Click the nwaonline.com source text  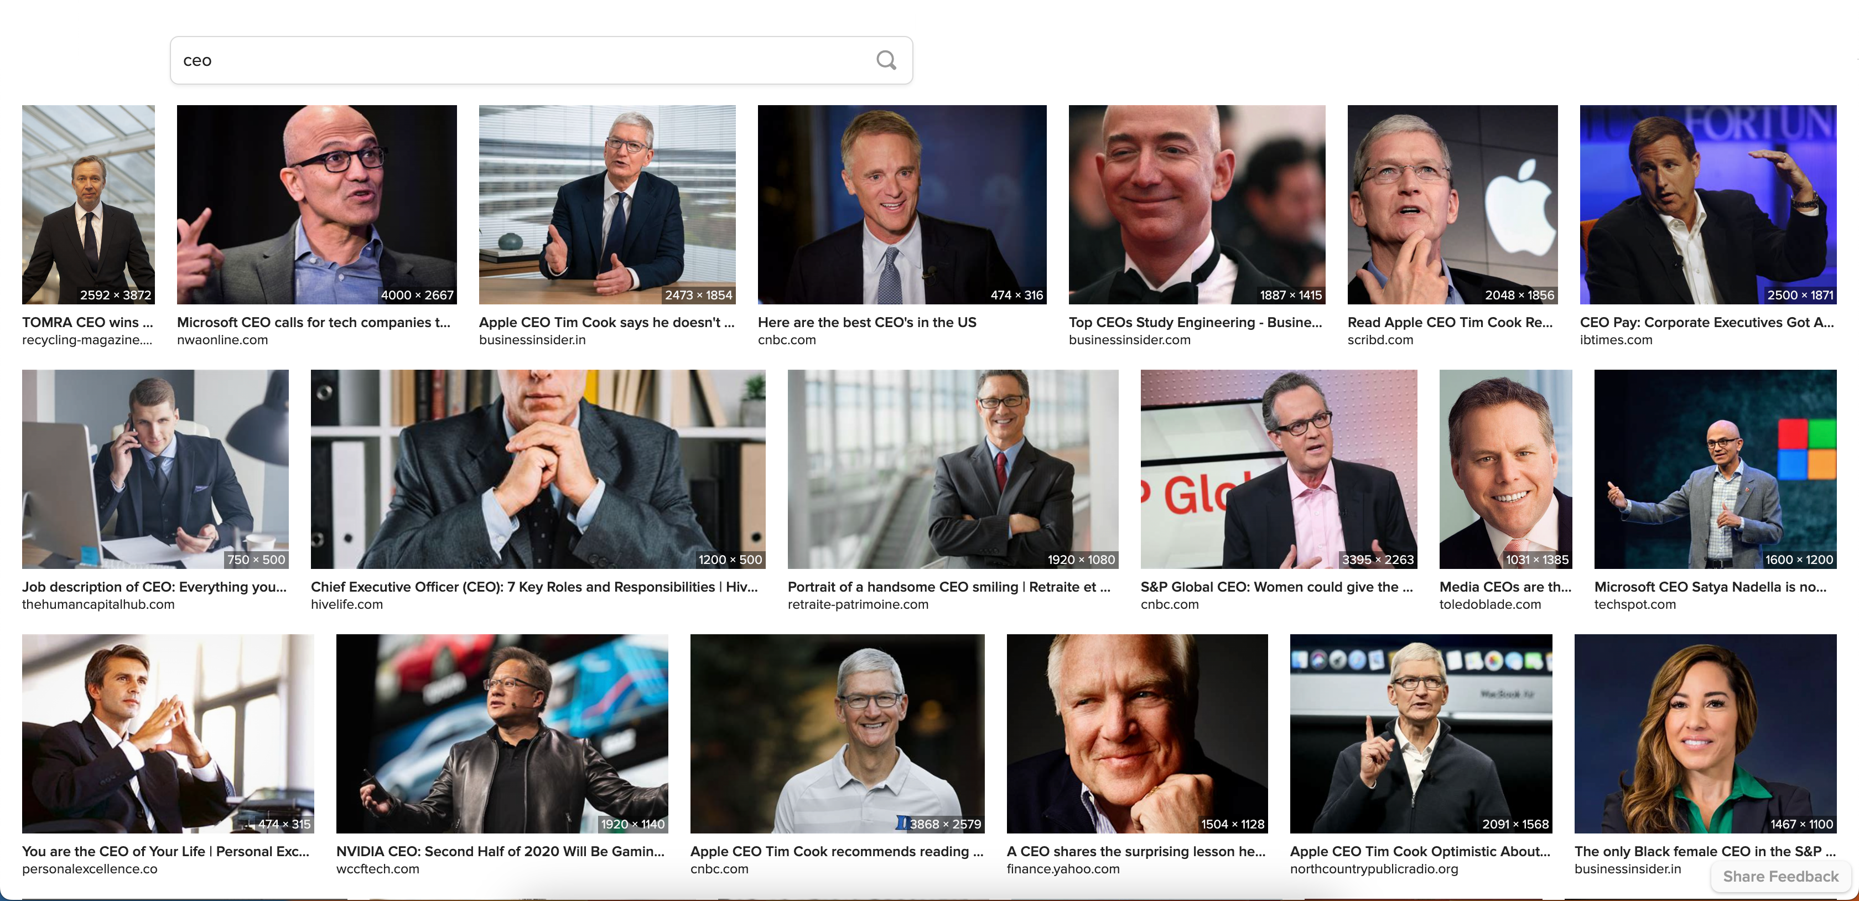click(x=222, y=339)
